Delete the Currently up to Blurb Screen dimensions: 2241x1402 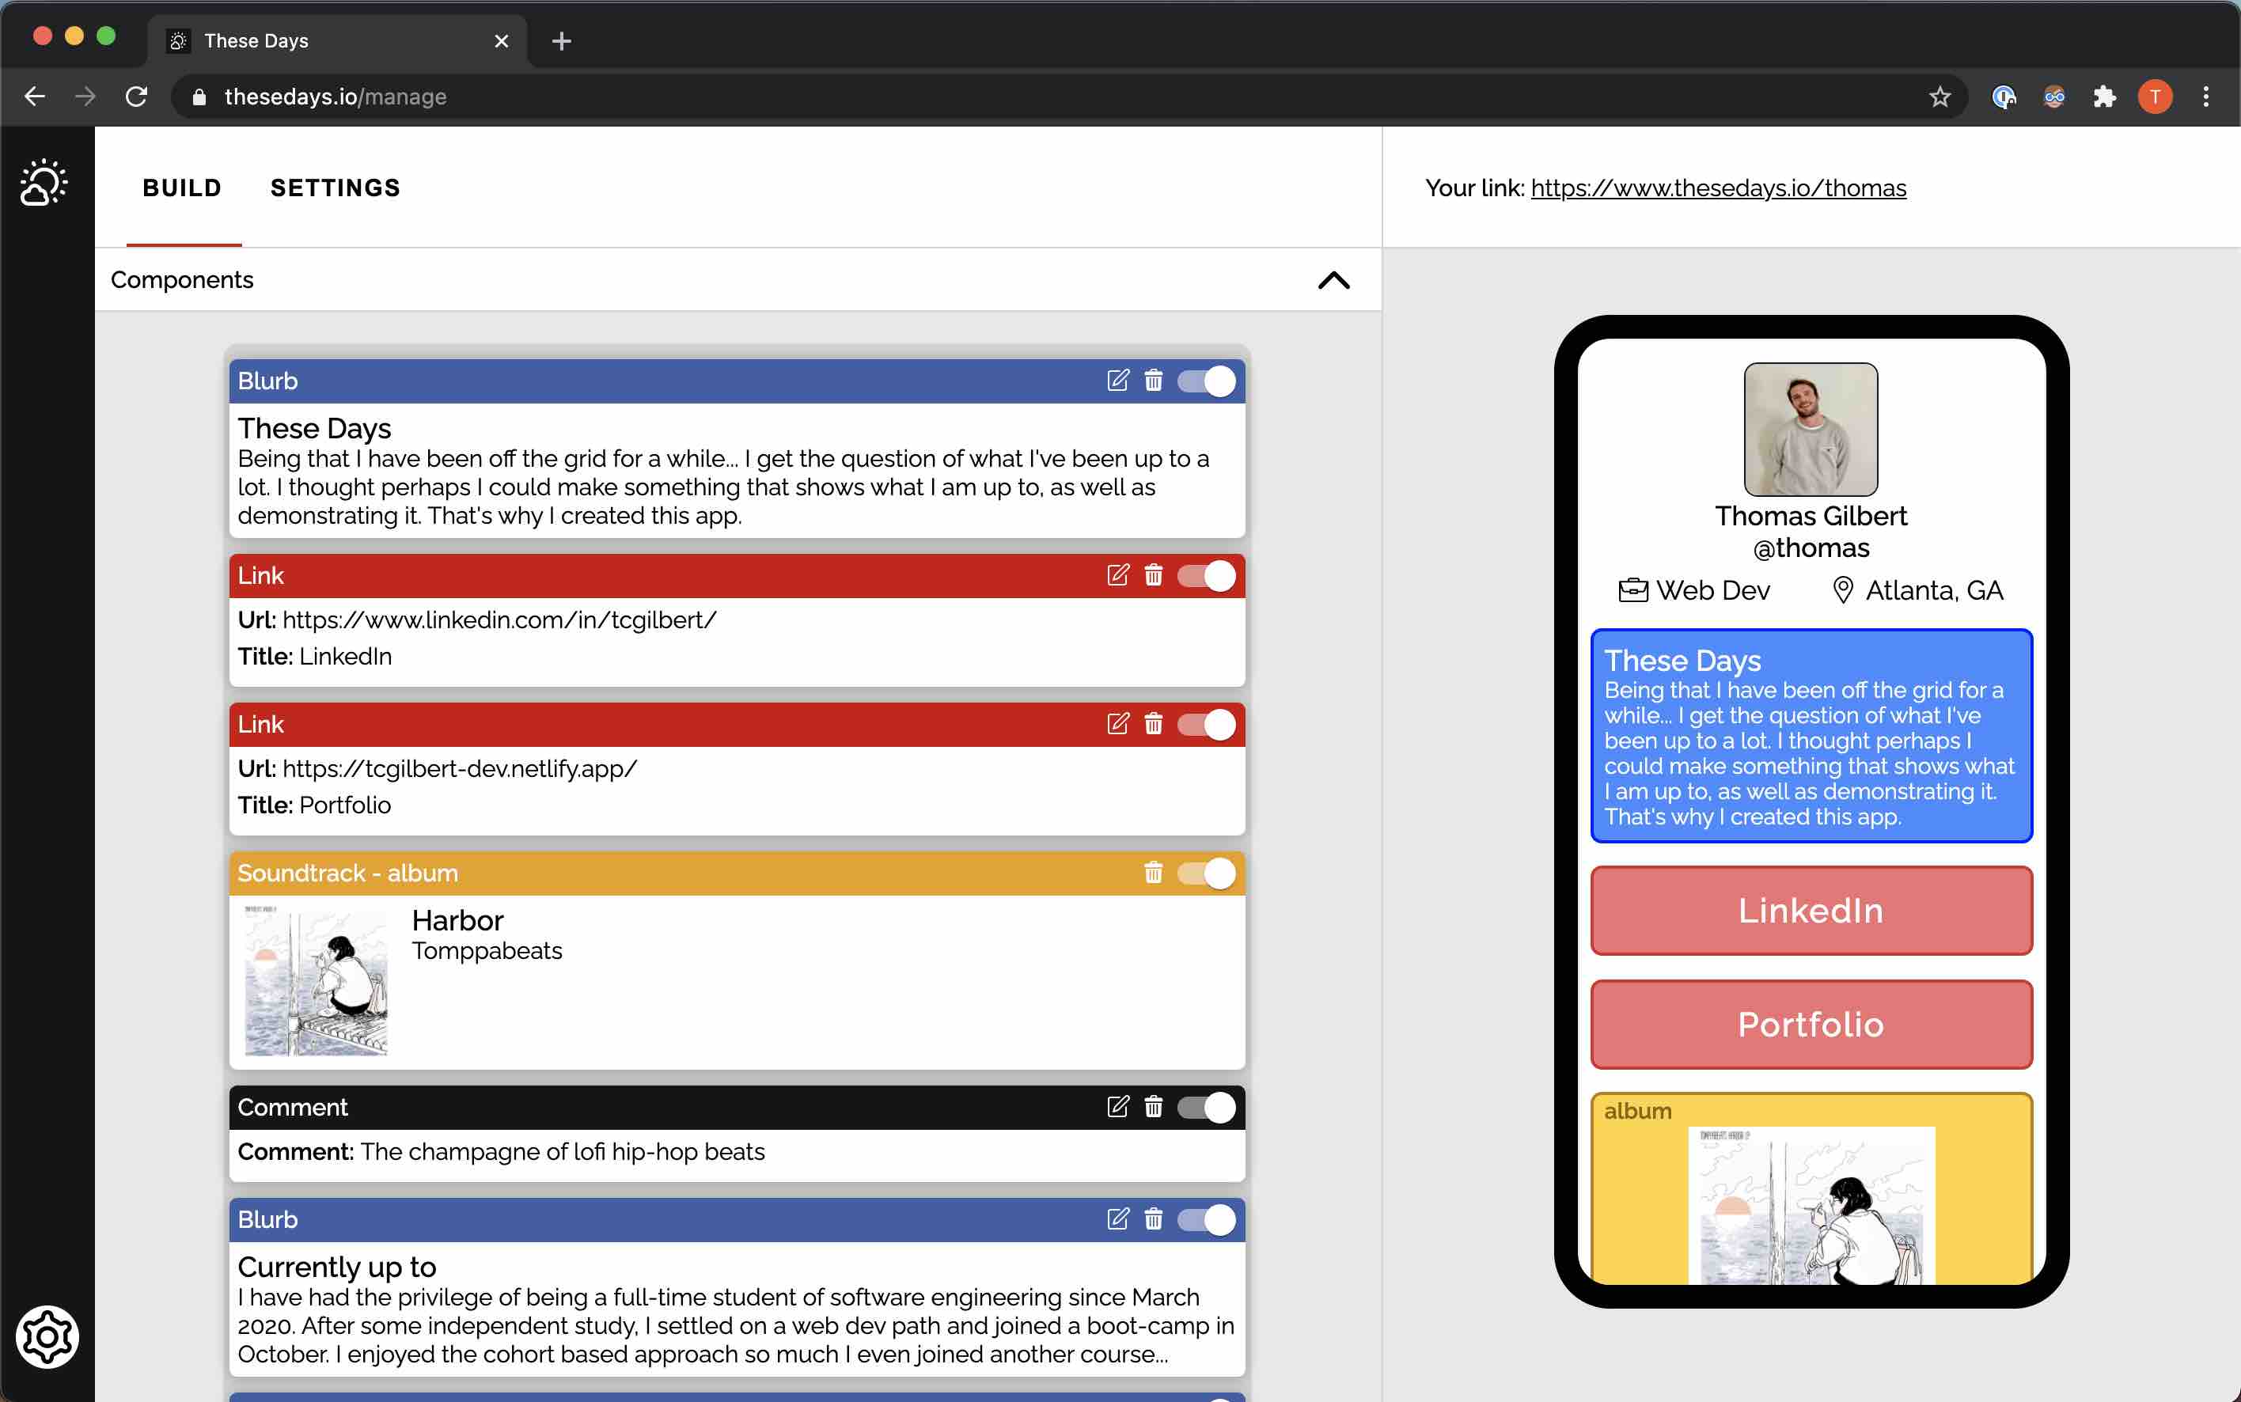(x=1152, y=1219)
